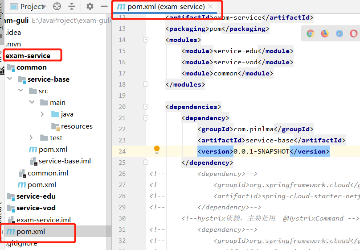
Task: Open preview in Safari browser icon
Action: click(x=340, y=33)
